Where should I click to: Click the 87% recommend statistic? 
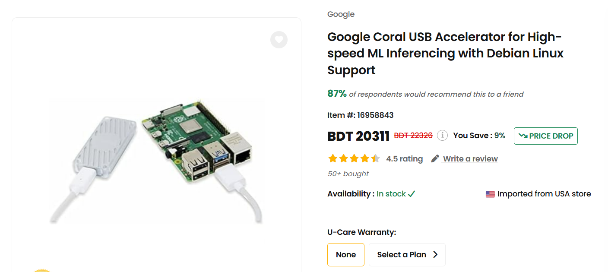coord(337,94)
